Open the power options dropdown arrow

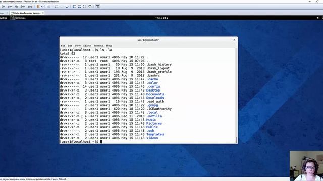pyautogui.click(x=42, y=7)
